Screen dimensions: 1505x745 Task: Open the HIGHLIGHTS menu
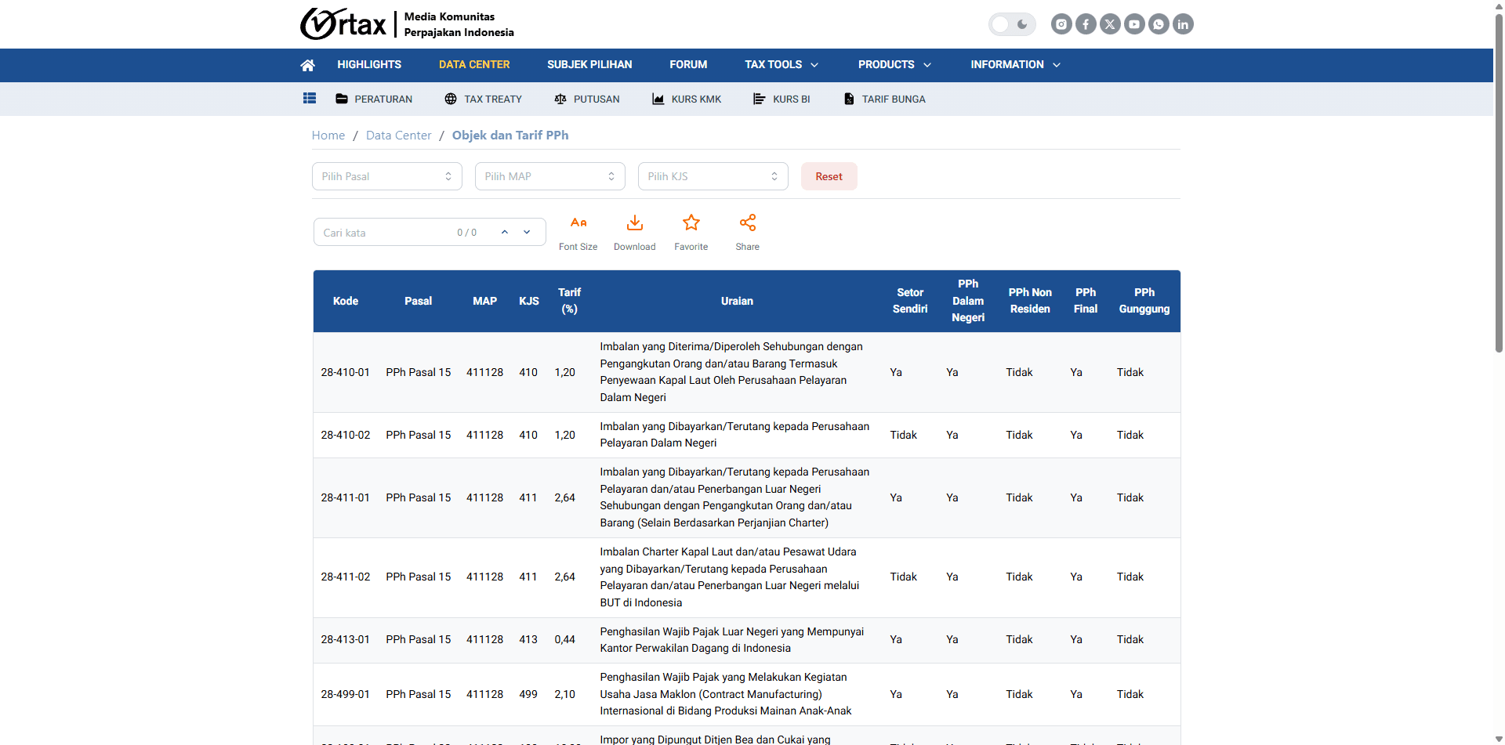point(369,65)
